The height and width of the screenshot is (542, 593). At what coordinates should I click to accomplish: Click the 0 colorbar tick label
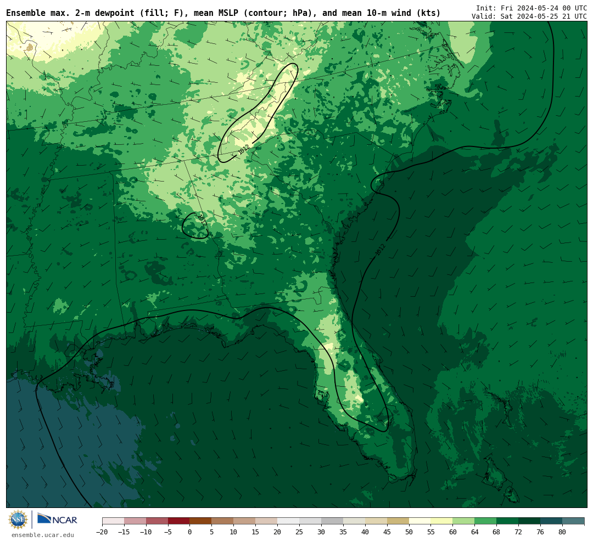point(190,532)
